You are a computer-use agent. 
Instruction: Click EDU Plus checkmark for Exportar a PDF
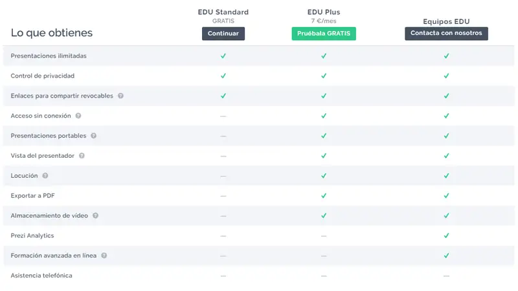pos(324,196)
